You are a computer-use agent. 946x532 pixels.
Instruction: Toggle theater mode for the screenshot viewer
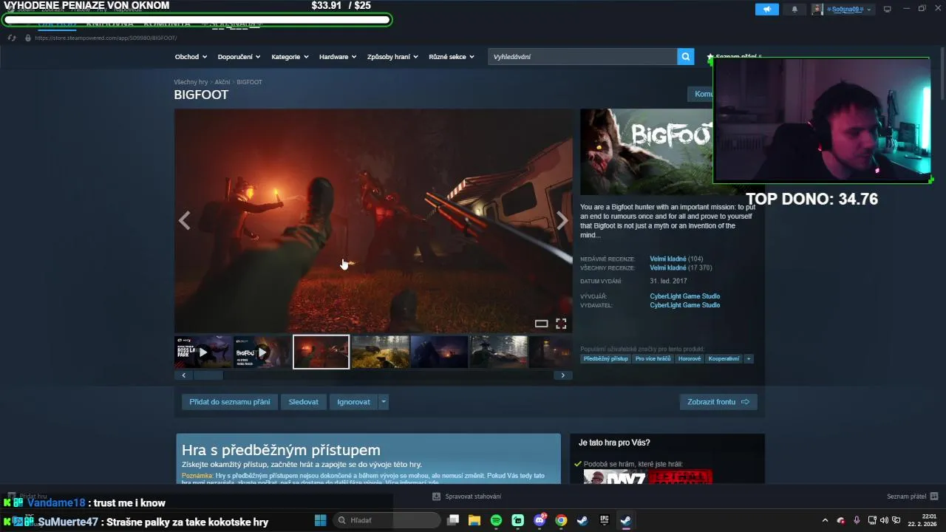click(x=541, y=324)
